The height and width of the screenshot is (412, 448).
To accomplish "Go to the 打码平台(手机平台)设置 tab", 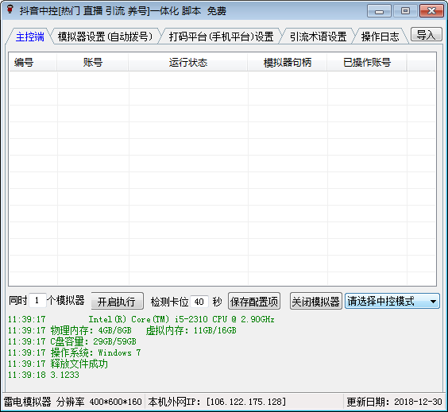I will tap(222, 37).
